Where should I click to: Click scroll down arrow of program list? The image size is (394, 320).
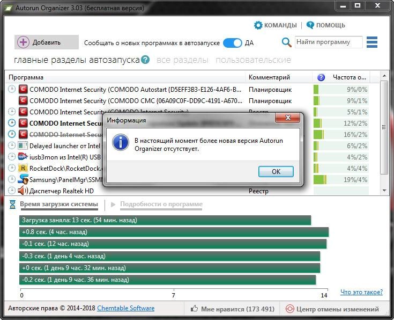coord(384,191)
